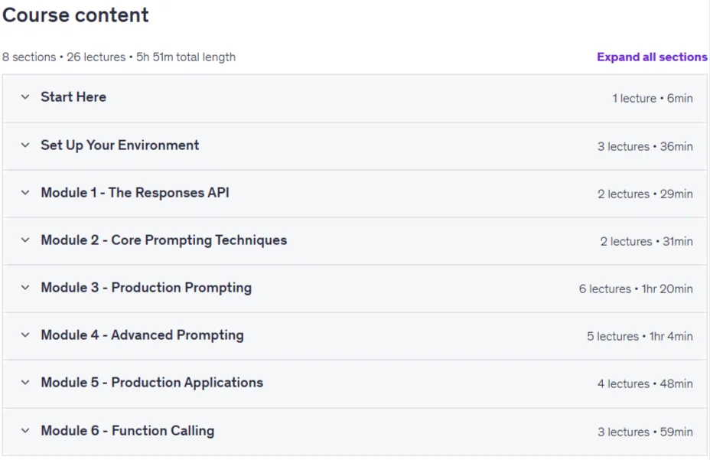The image size is (710, 460).
Task: Select Module 3 - Production Prompting title
Action: 146,288
